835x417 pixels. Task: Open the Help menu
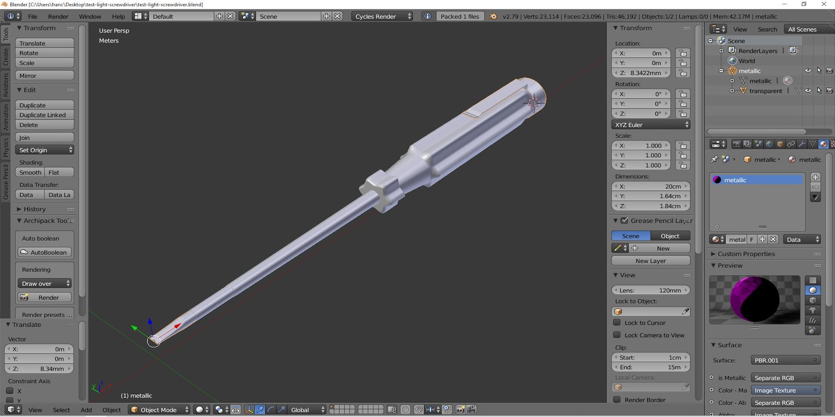(x=118, y=16)
